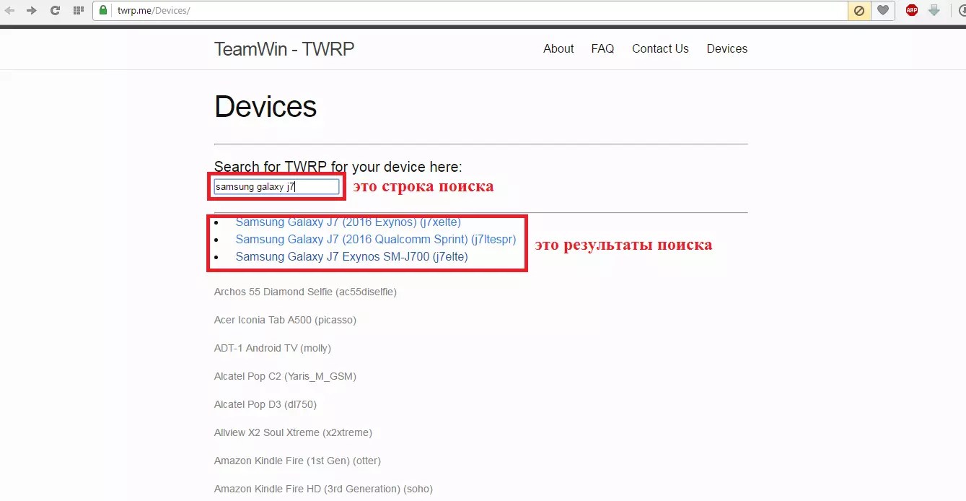This screenshot has height=501, width=966.
Task: Focus the address bar showing twrp.me/Devices/
Action: pos(469,11)
